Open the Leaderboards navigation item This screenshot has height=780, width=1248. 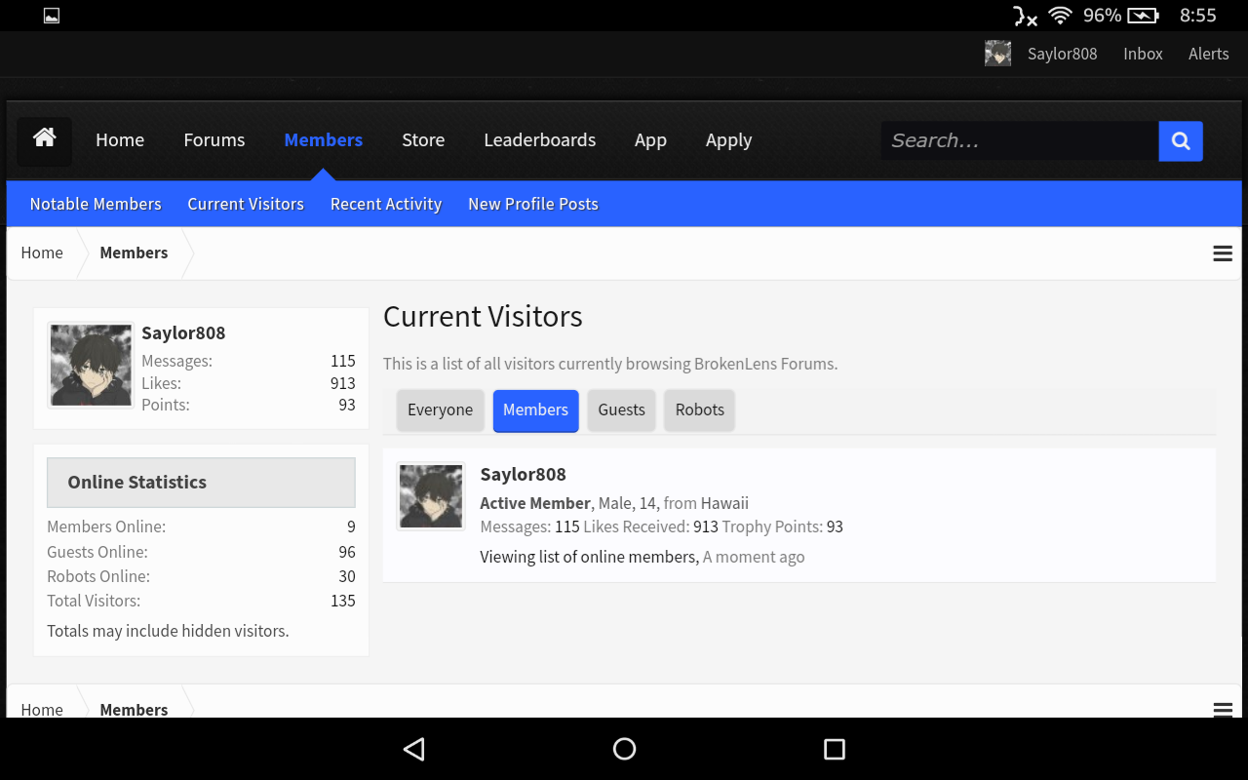click(x=540, y=140)
